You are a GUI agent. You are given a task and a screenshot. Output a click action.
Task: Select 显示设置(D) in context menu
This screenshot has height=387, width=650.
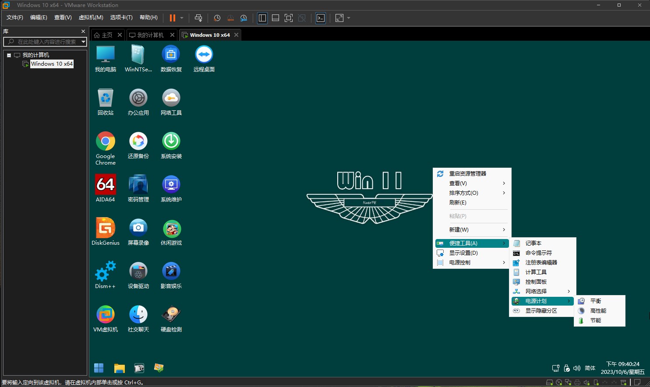click(x=472, y=253)
